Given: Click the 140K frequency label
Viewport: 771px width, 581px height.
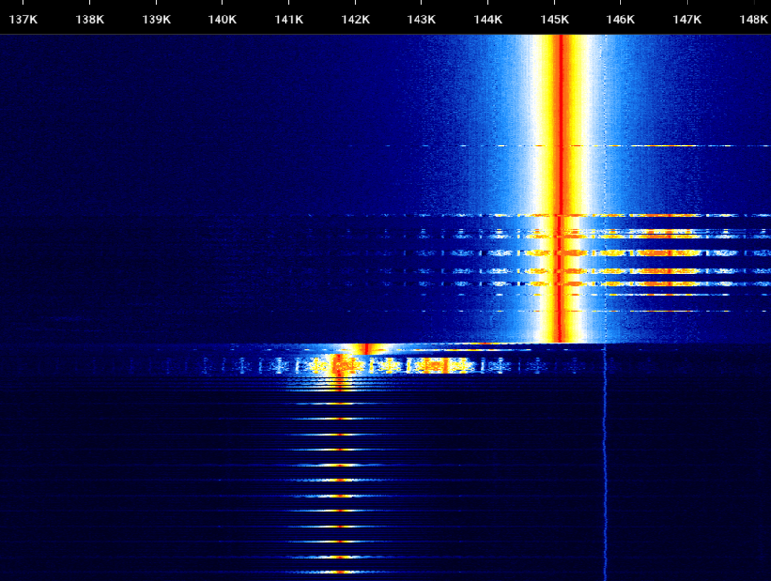Looking at the screenshot, I should click(221, 19).
